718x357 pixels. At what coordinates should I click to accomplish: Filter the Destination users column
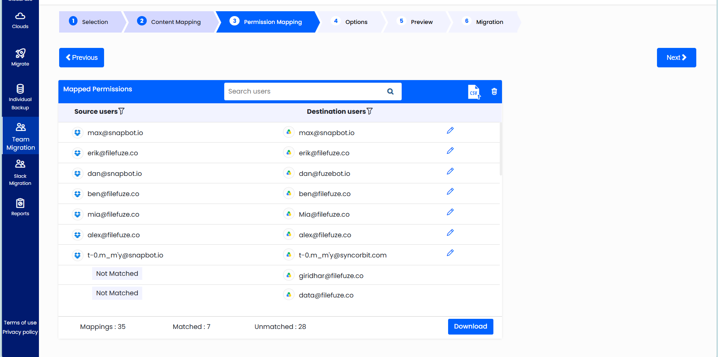(369, 111)
